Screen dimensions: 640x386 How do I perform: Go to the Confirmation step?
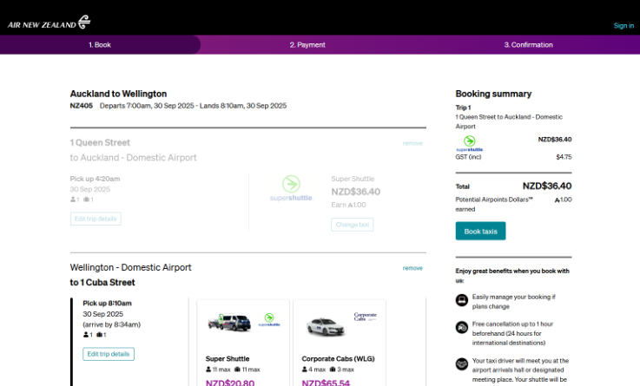point(527,44)
